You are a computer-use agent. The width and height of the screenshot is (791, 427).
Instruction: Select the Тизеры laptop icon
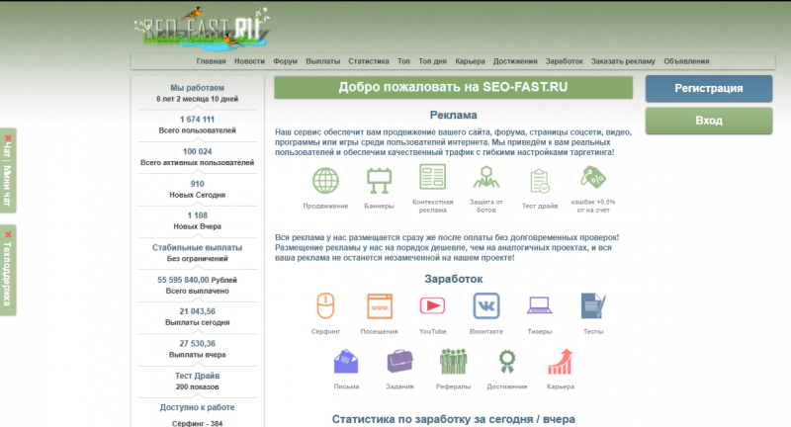click(539, 305)
